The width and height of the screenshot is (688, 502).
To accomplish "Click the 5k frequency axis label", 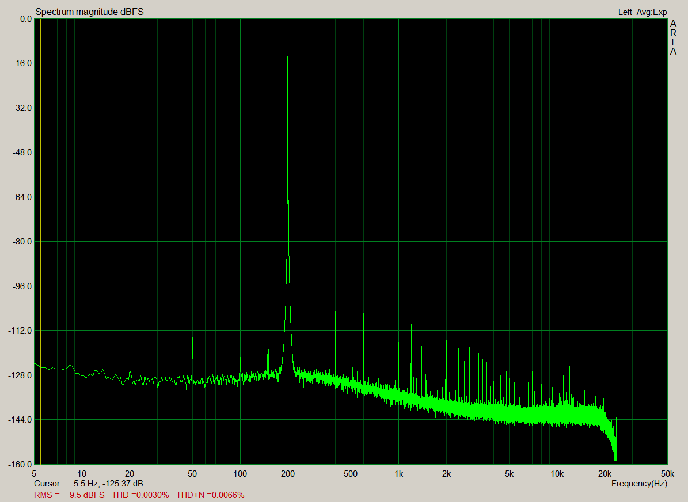I will point(509,474).
